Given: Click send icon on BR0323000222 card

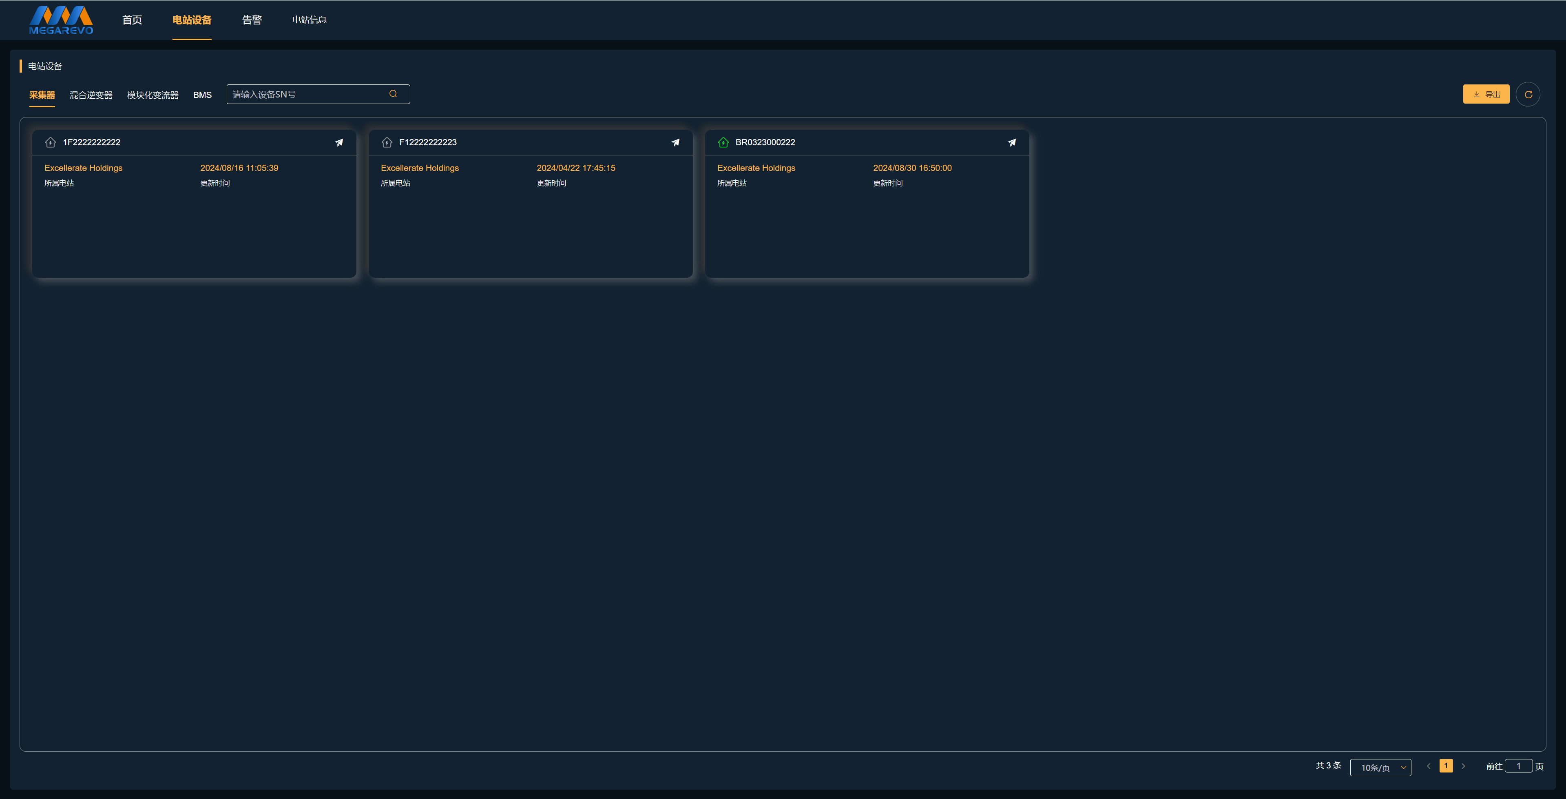Looking at the screenshot, I should 1011,142.
